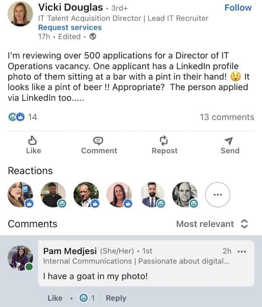Follow Vicki Douglas

click(x=238, y=8)
